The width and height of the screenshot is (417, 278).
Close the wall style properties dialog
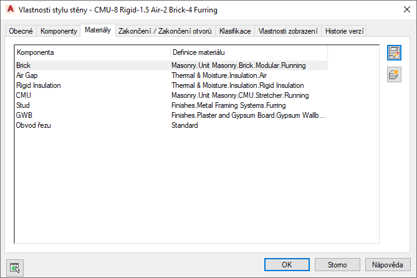click(401, 10)
